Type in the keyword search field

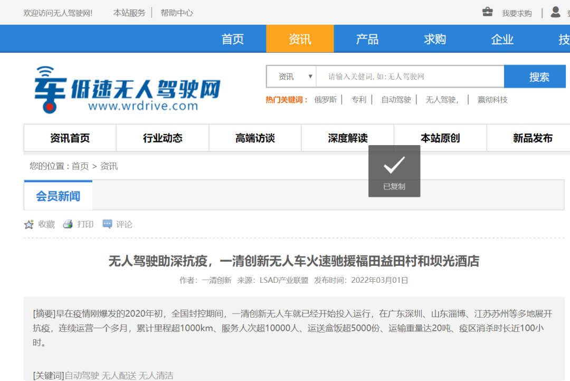click(410, 77)
